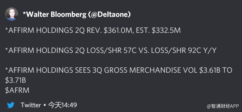Click the Walter Bloomberg profile avatar
242x112 pixels.
(11, 14)
